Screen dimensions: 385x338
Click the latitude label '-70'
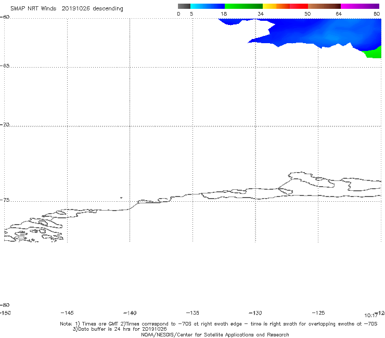5,124
